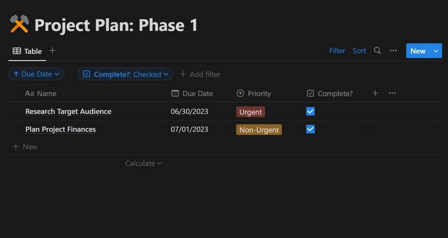Open the Filter menu
Screen dimensions: 448x238
pos(337,51)
